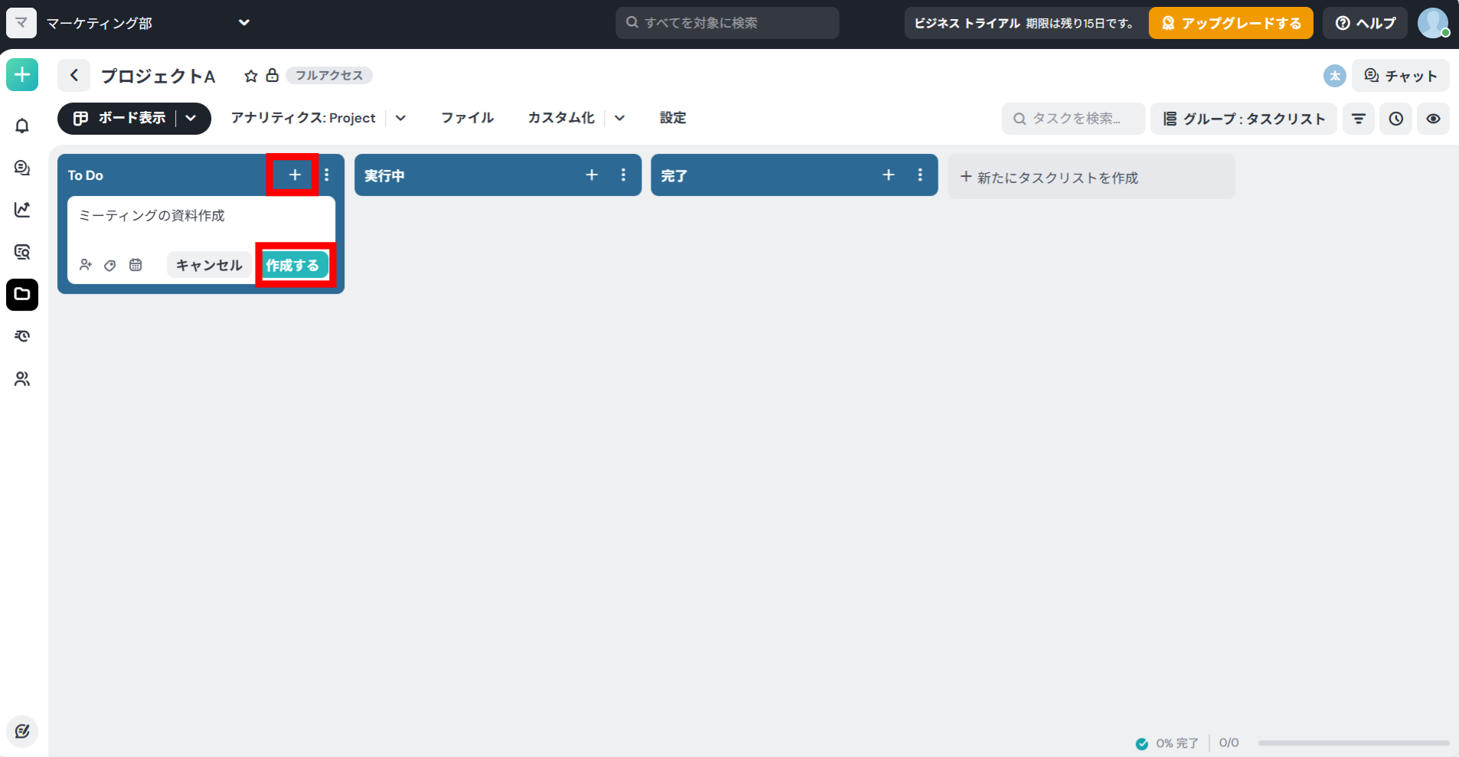This screenshot has width=1459, height=757.
Task: Click the キャンセル button
Action: (x=209, y=265)
